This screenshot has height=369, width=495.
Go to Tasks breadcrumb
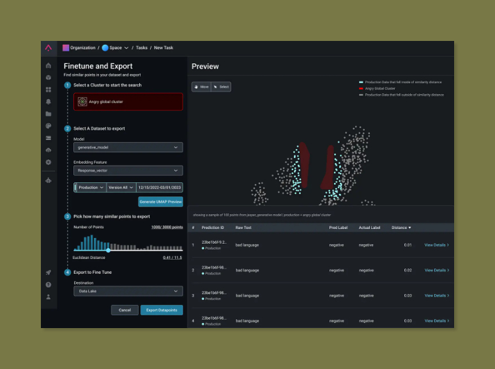click(x=141, y=48)
